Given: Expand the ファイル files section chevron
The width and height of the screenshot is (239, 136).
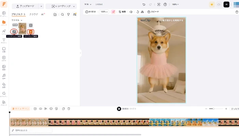Looking at the screenshot, I should [x=22, y=20].
